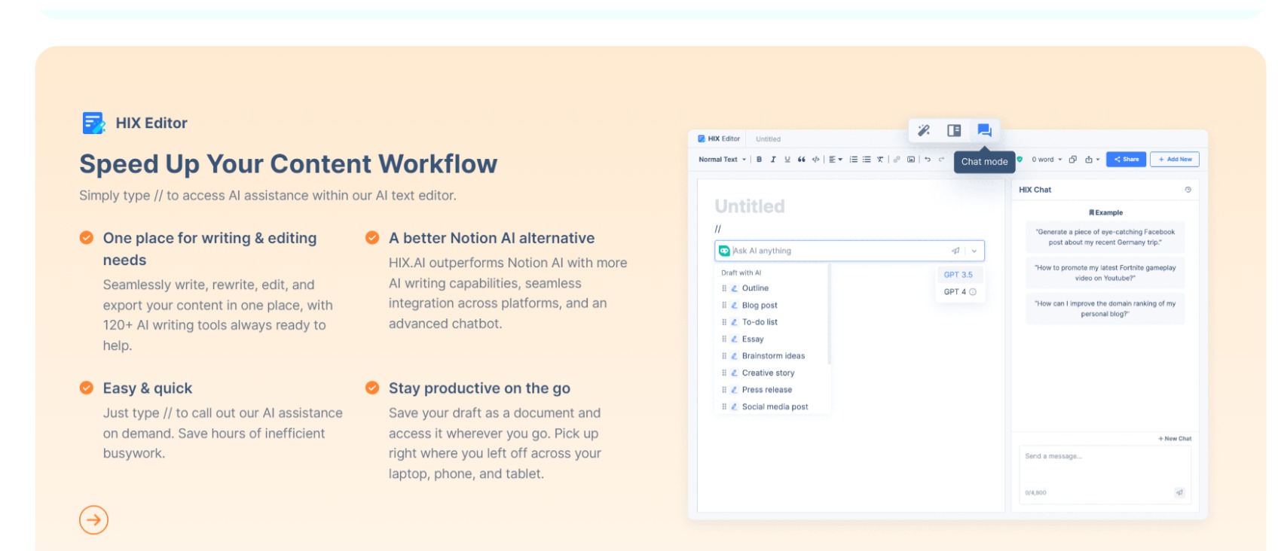
Task: Select the Fortnite gameplay video example prompt
Action: tap(1105, 272)
